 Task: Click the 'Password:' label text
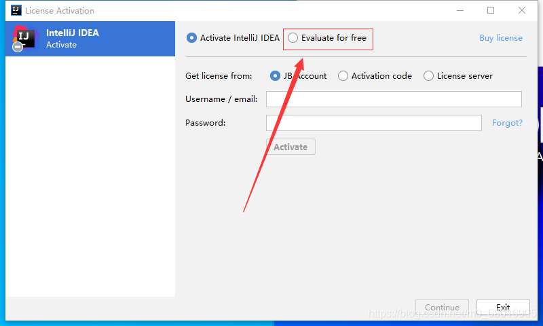pyautogui.click(x=206, y=123)
